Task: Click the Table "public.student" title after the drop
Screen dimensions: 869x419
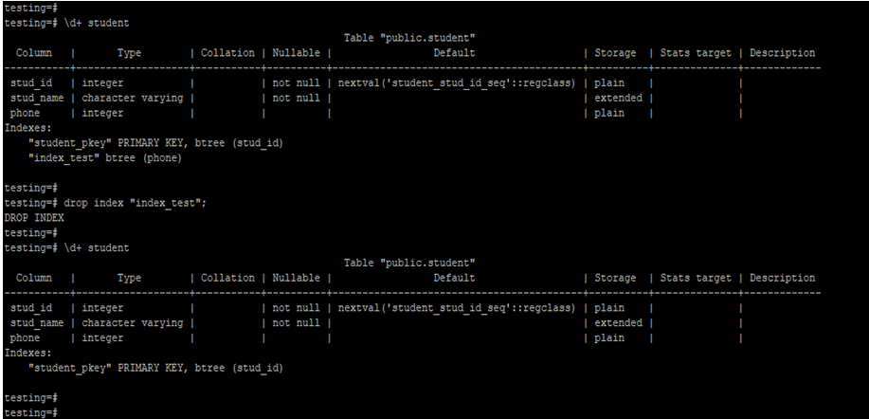Action: point(408,263)
